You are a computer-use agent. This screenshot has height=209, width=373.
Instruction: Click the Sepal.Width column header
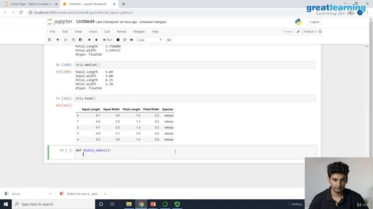click(111, 109)
